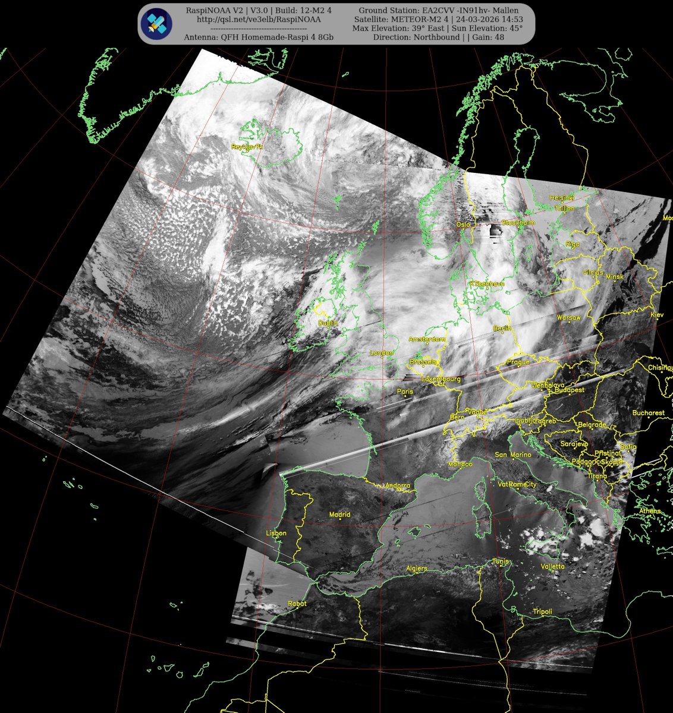Click the San Marino label
This screenshot has height=713, width=673.
pyautogui.click(x=513, y=455)
